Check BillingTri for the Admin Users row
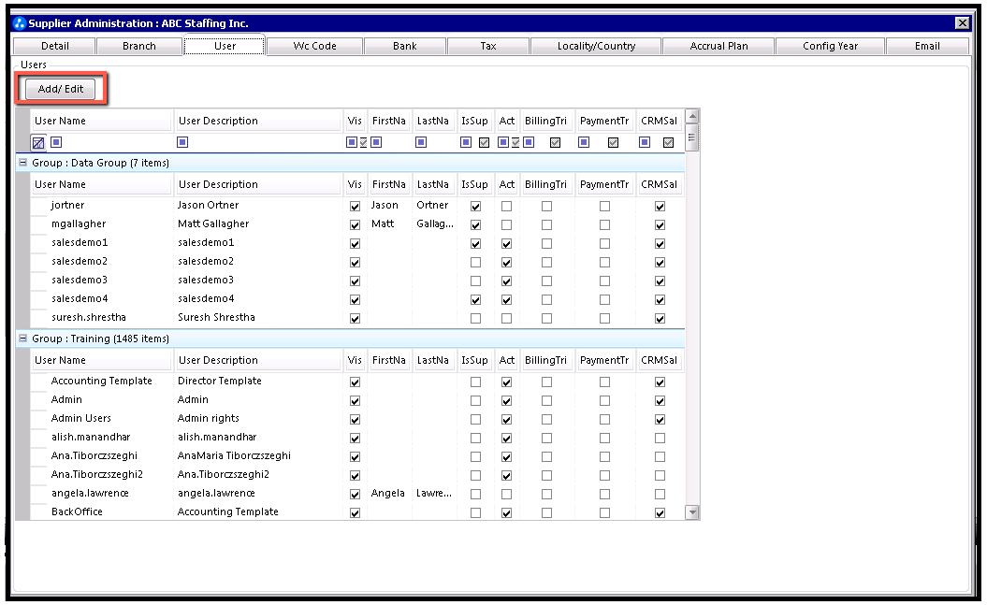The width and height of the screenshot is (987, 605). tap(547, 420)
